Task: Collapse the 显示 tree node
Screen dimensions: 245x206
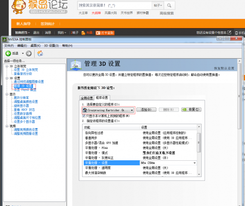Action: 7,94
